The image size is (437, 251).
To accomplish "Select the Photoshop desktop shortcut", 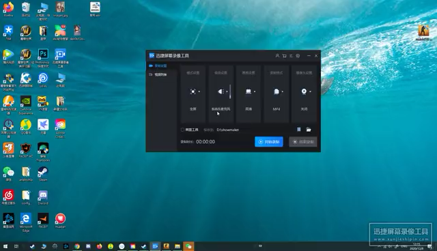I will pyautogui.click(x=43, y=58).
